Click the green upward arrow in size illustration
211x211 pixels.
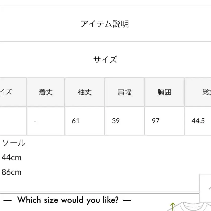click(173, 206)
